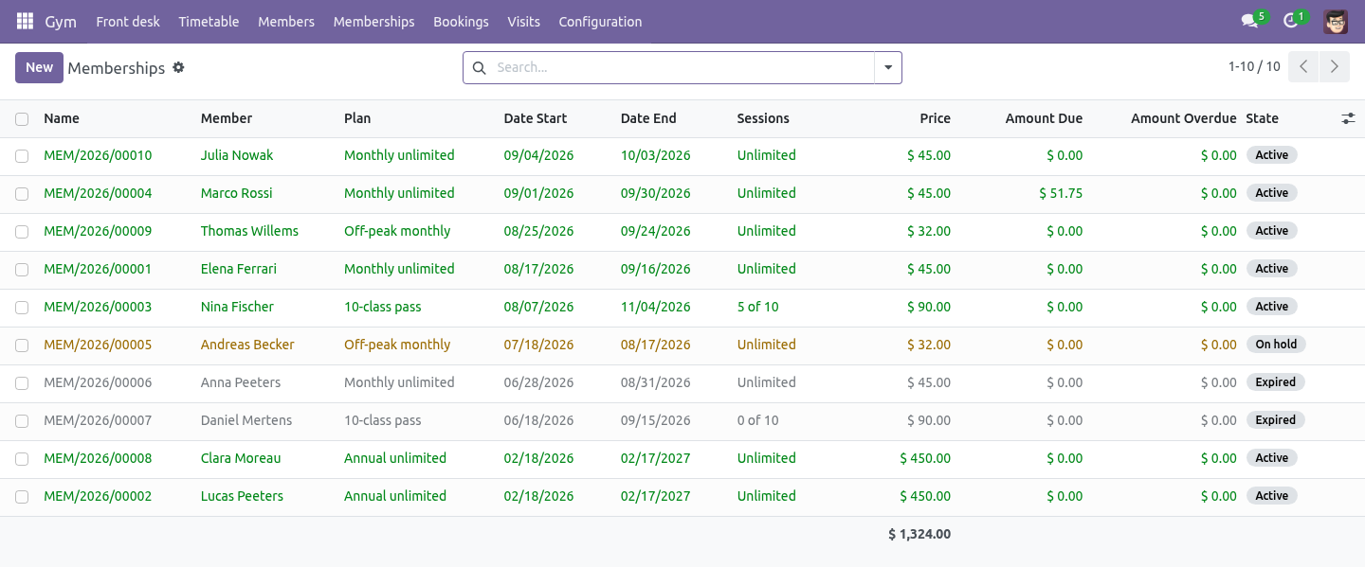This screenshot has height=567, width=1365.
Task: Sort by the Amount Overdue column header
Action: point(1184,118)
